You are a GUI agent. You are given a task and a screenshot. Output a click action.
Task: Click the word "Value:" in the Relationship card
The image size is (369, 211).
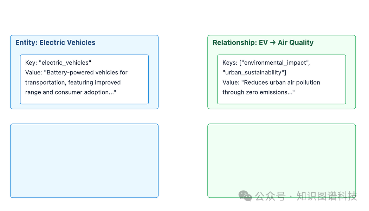coord(231,83)
